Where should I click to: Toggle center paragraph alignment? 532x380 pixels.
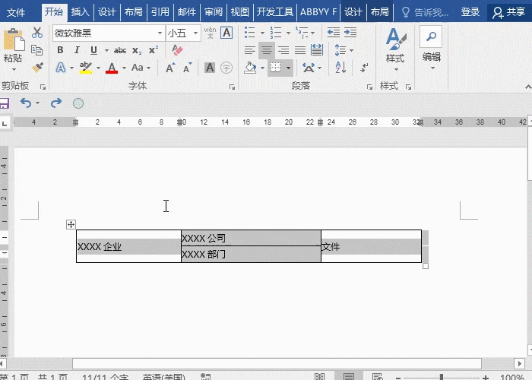coord(266,50)
